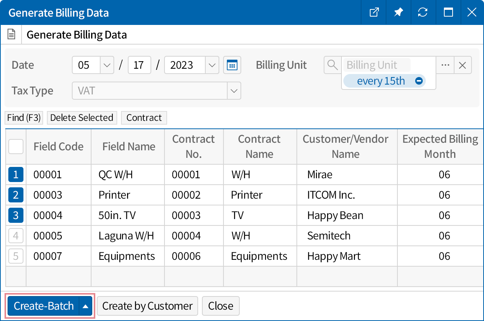
Task: Select row 4 with Laguna W/H
Action: pyautogui.click(x=16, y=236)
